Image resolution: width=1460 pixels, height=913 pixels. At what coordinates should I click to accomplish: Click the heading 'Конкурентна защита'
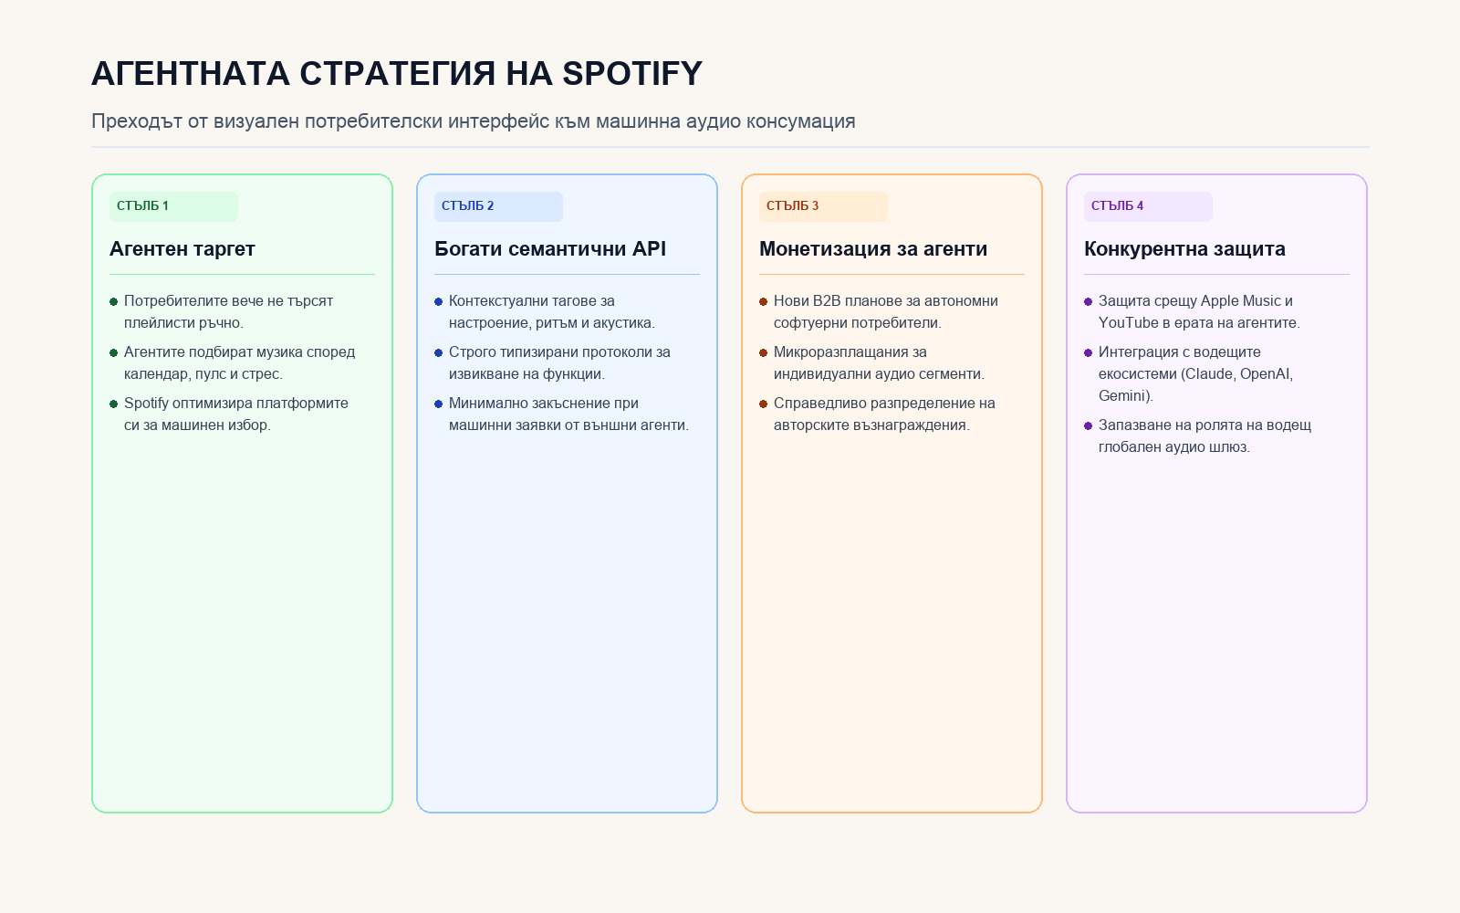pos(1184,248)
